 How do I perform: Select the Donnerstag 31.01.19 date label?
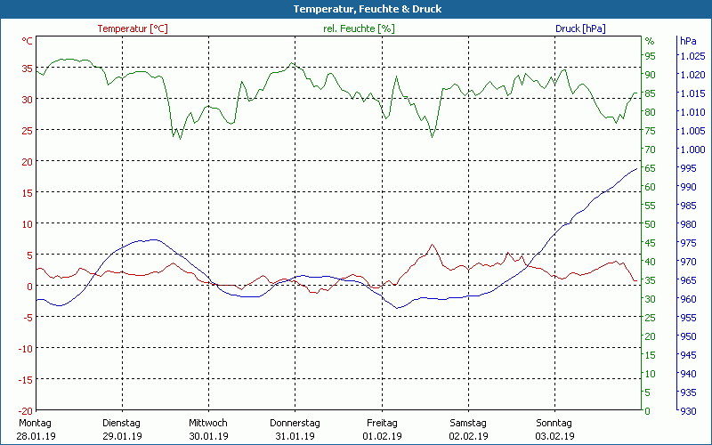[295, 430]
